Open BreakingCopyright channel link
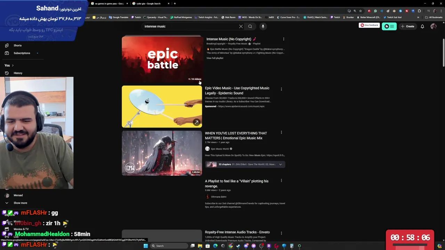 click(x=227, y=44)
